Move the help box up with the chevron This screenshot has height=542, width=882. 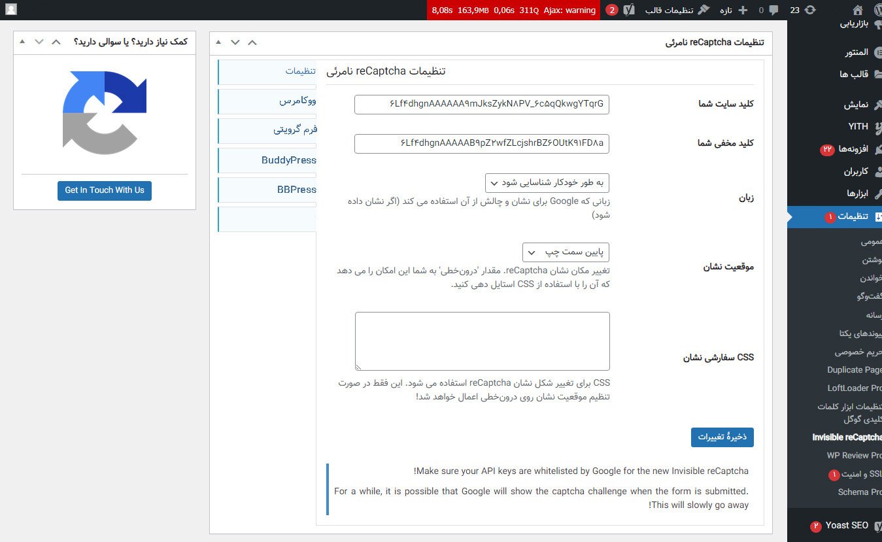[x=56, y=42]
